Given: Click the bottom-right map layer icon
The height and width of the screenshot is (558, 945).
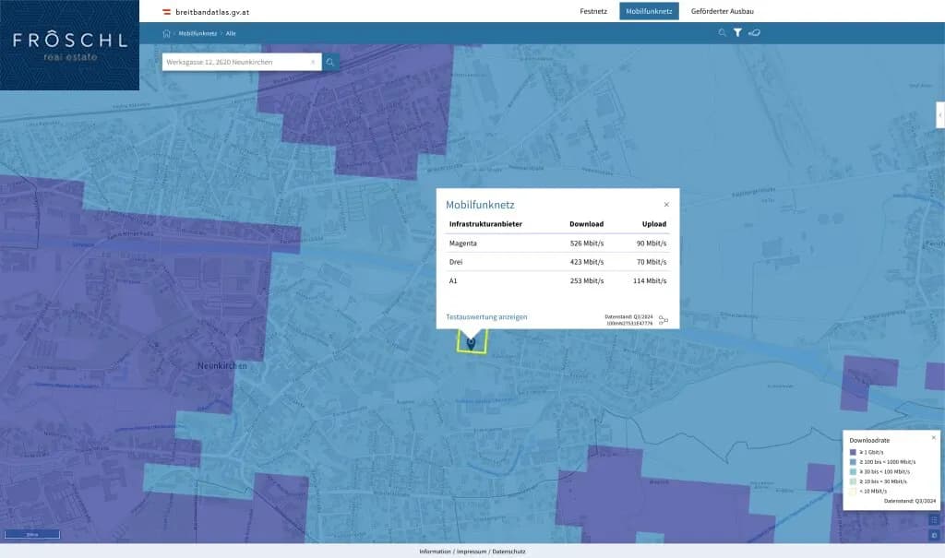Looking at the screenshot, I should pos(934,535).
